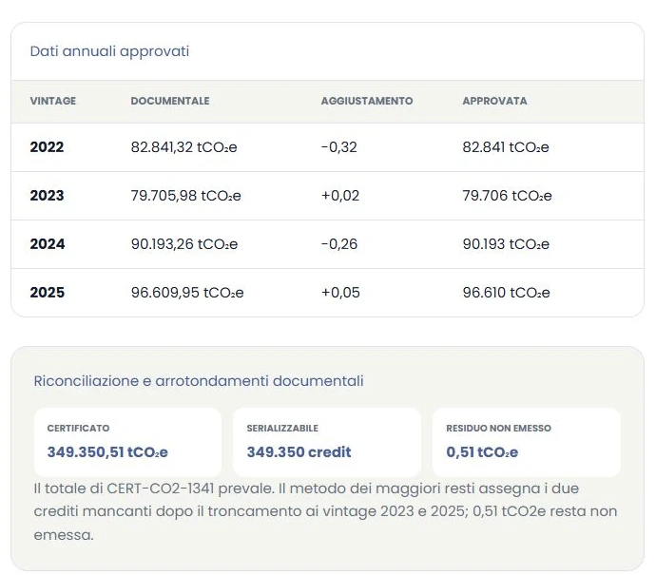Select approved value 79.706 tCO₂e
Image resolution: width=656 pixels, height=575 pixels.
point(507,196)
